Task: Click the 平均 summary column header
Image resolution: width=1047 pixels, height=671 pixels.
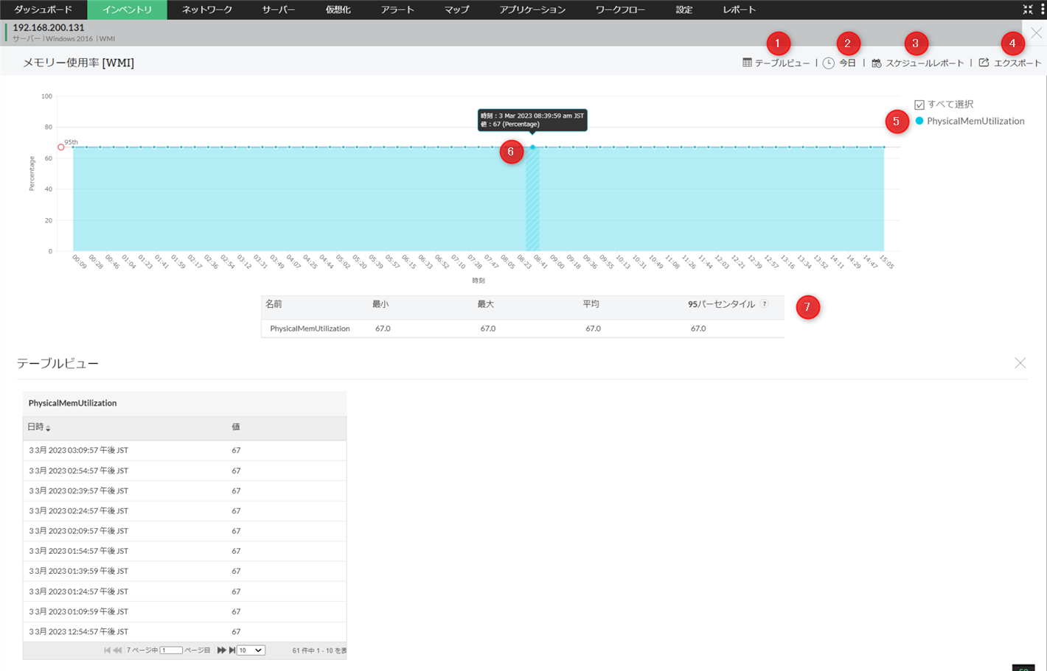Action: tap(591, 304)
